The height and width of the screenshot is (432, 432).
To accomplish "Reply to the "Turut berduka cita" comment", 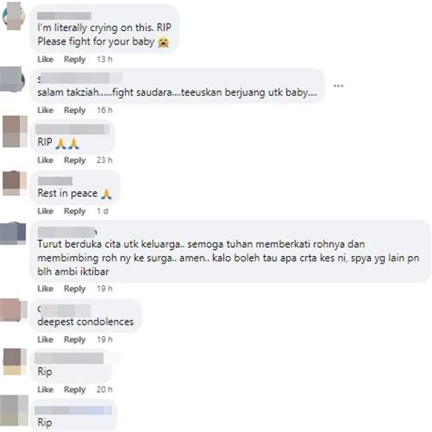I will 75,289.
